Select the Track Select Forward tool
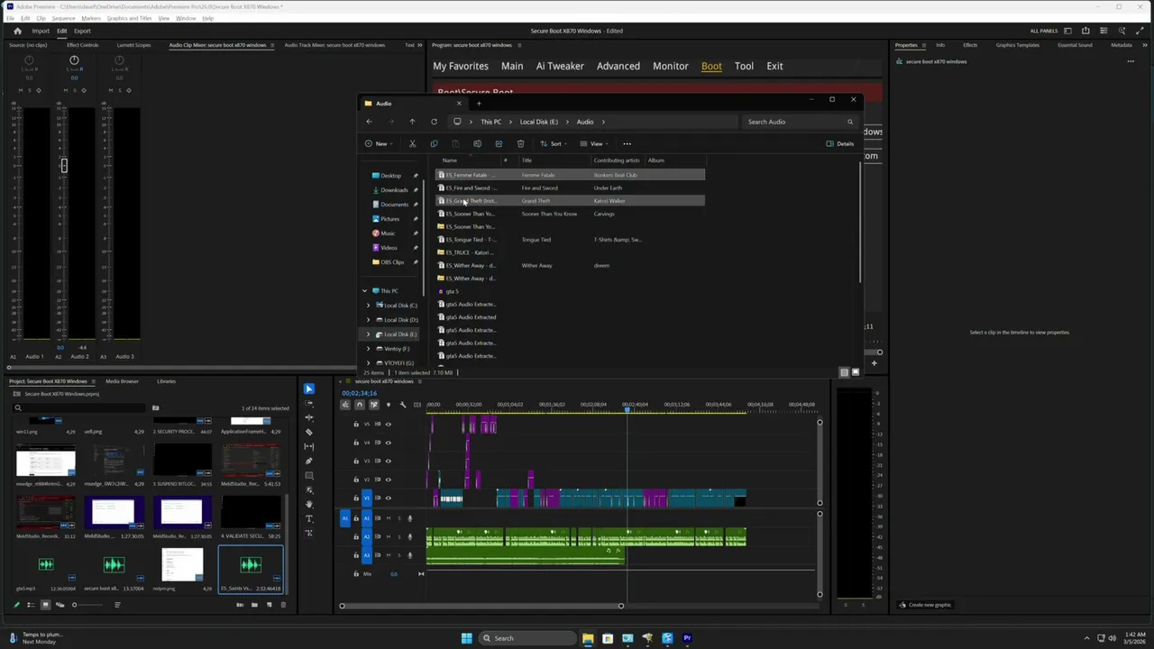This screenshot has width=1154, height=649. pos(308,403)
